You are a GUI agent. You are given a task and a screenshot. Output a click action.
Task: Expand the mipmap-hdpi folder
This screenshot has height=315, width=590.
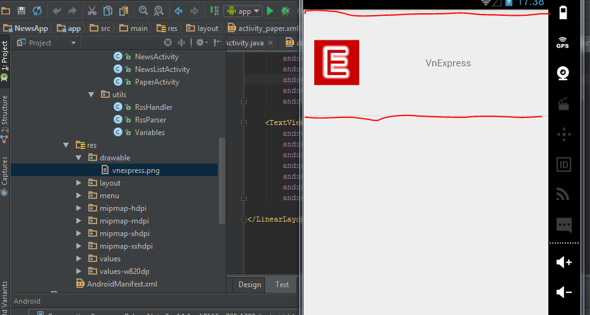pyautogui.click(x=79, y=208)
